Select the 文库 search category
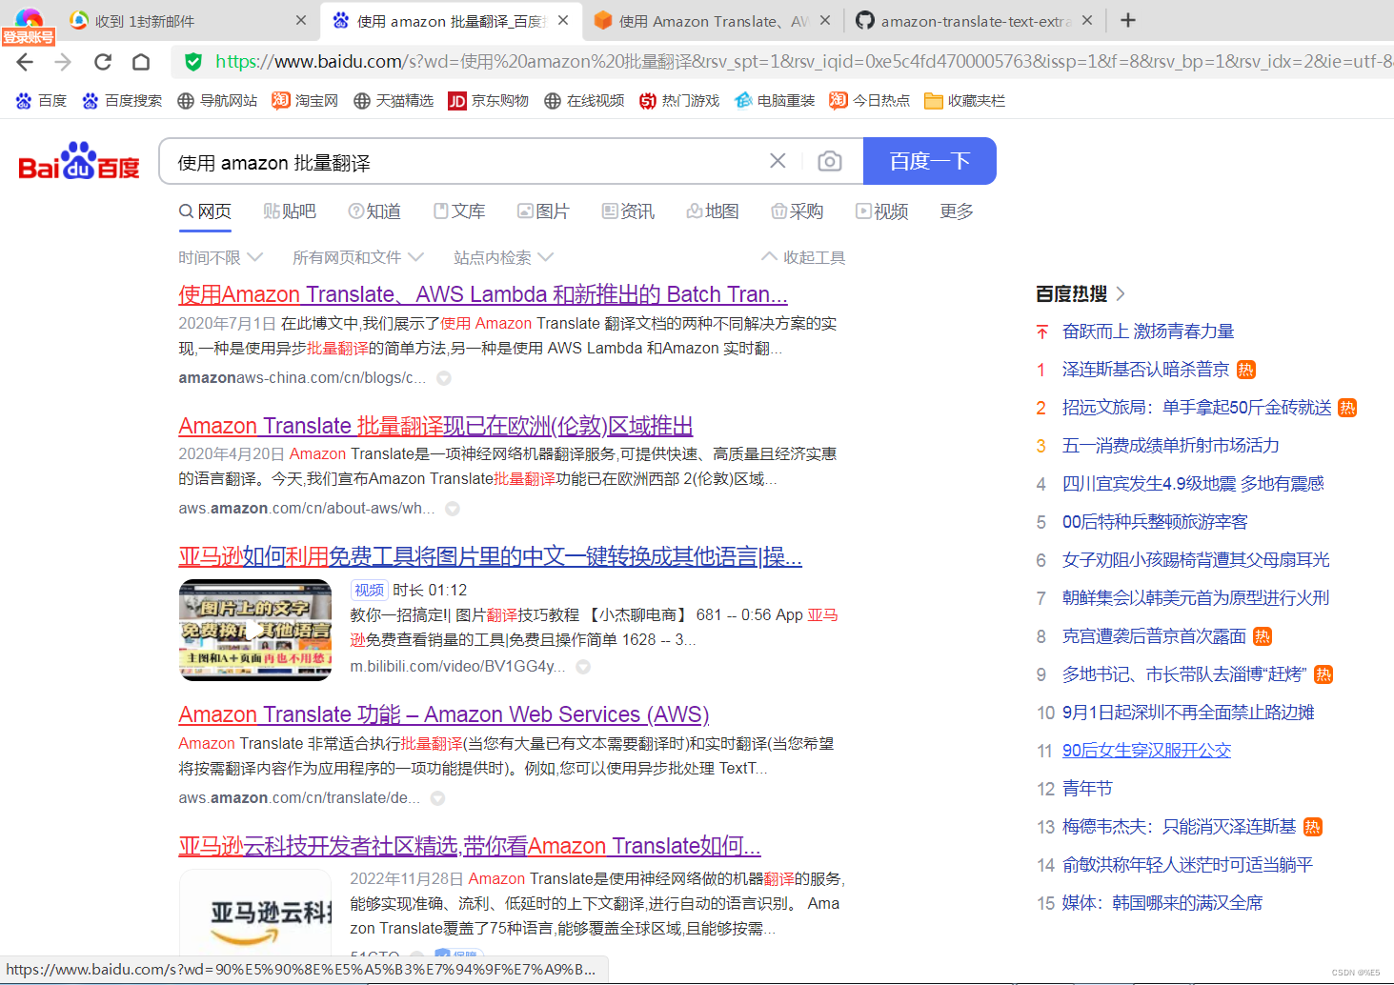The width and height of the screenshot is (1394, 985). (x=459, y=211)
